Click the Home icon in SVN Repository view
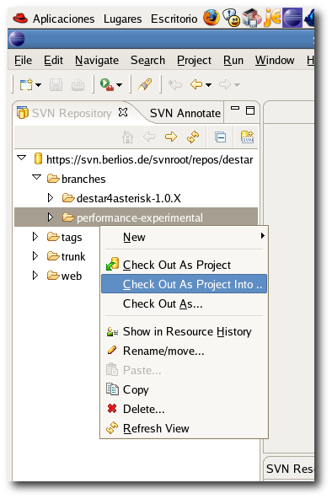 (127, 137)
